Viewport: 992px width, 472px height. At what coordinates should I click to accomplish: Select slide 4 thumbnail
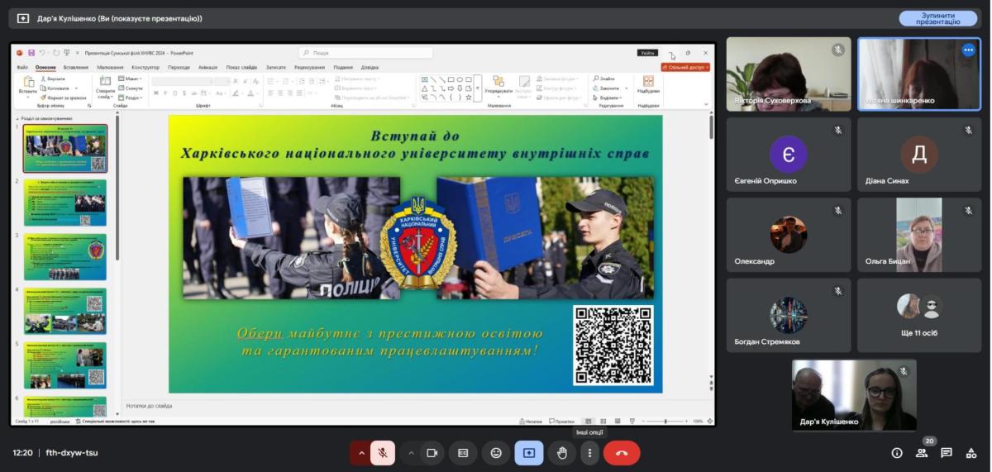click(x=65, y=311)
